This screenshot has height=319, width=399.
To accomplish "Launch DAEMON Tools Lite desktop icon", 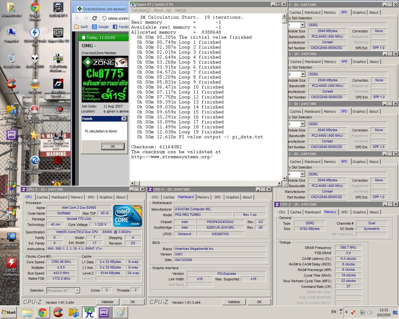I will tap(35, 35).
